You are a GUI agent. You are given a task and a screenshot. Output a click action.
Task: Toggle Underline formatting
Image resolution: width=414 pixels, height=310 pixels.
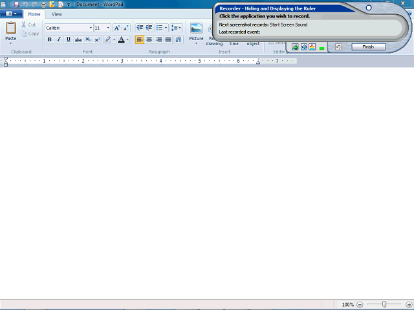69,39
